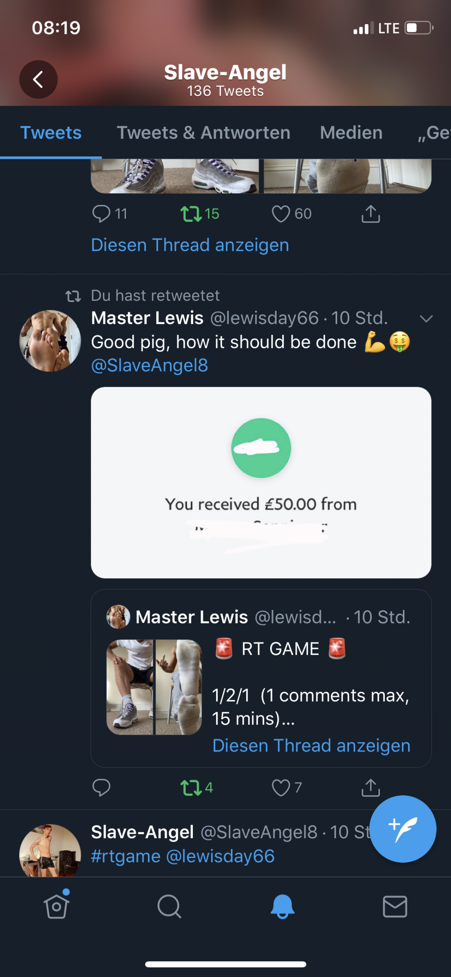Open the Search magnifier icon

169,906
